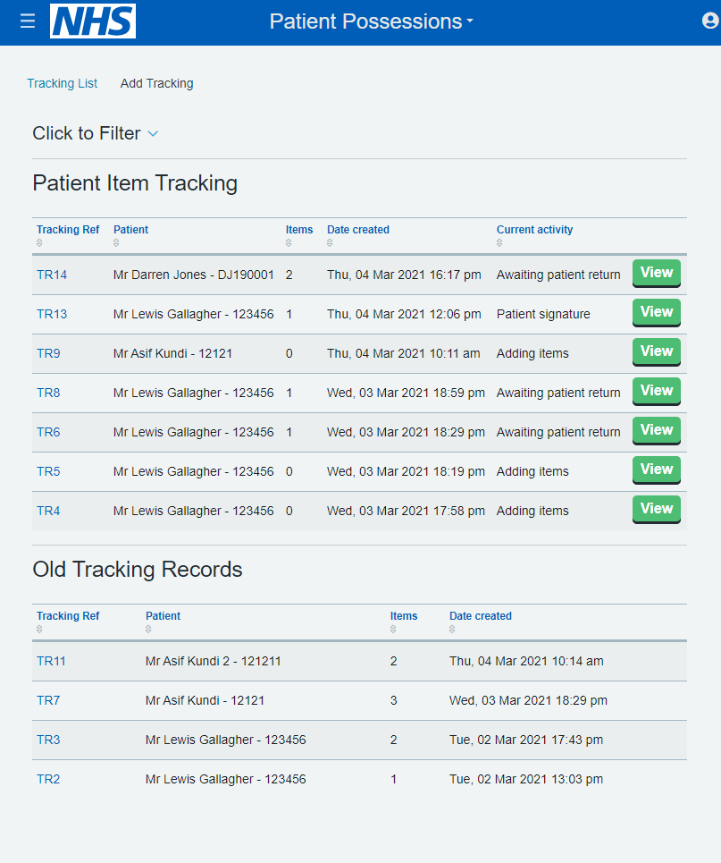Sort active table by Items icon
Screen dimensions: 721x863
coord(289,243)
